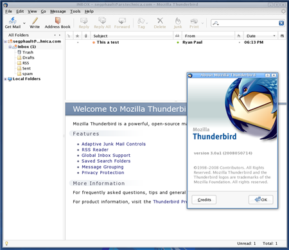This screenshot has width=289, height=250.
Task: Open Saved Search Folders link
Action: click(106, 161)
